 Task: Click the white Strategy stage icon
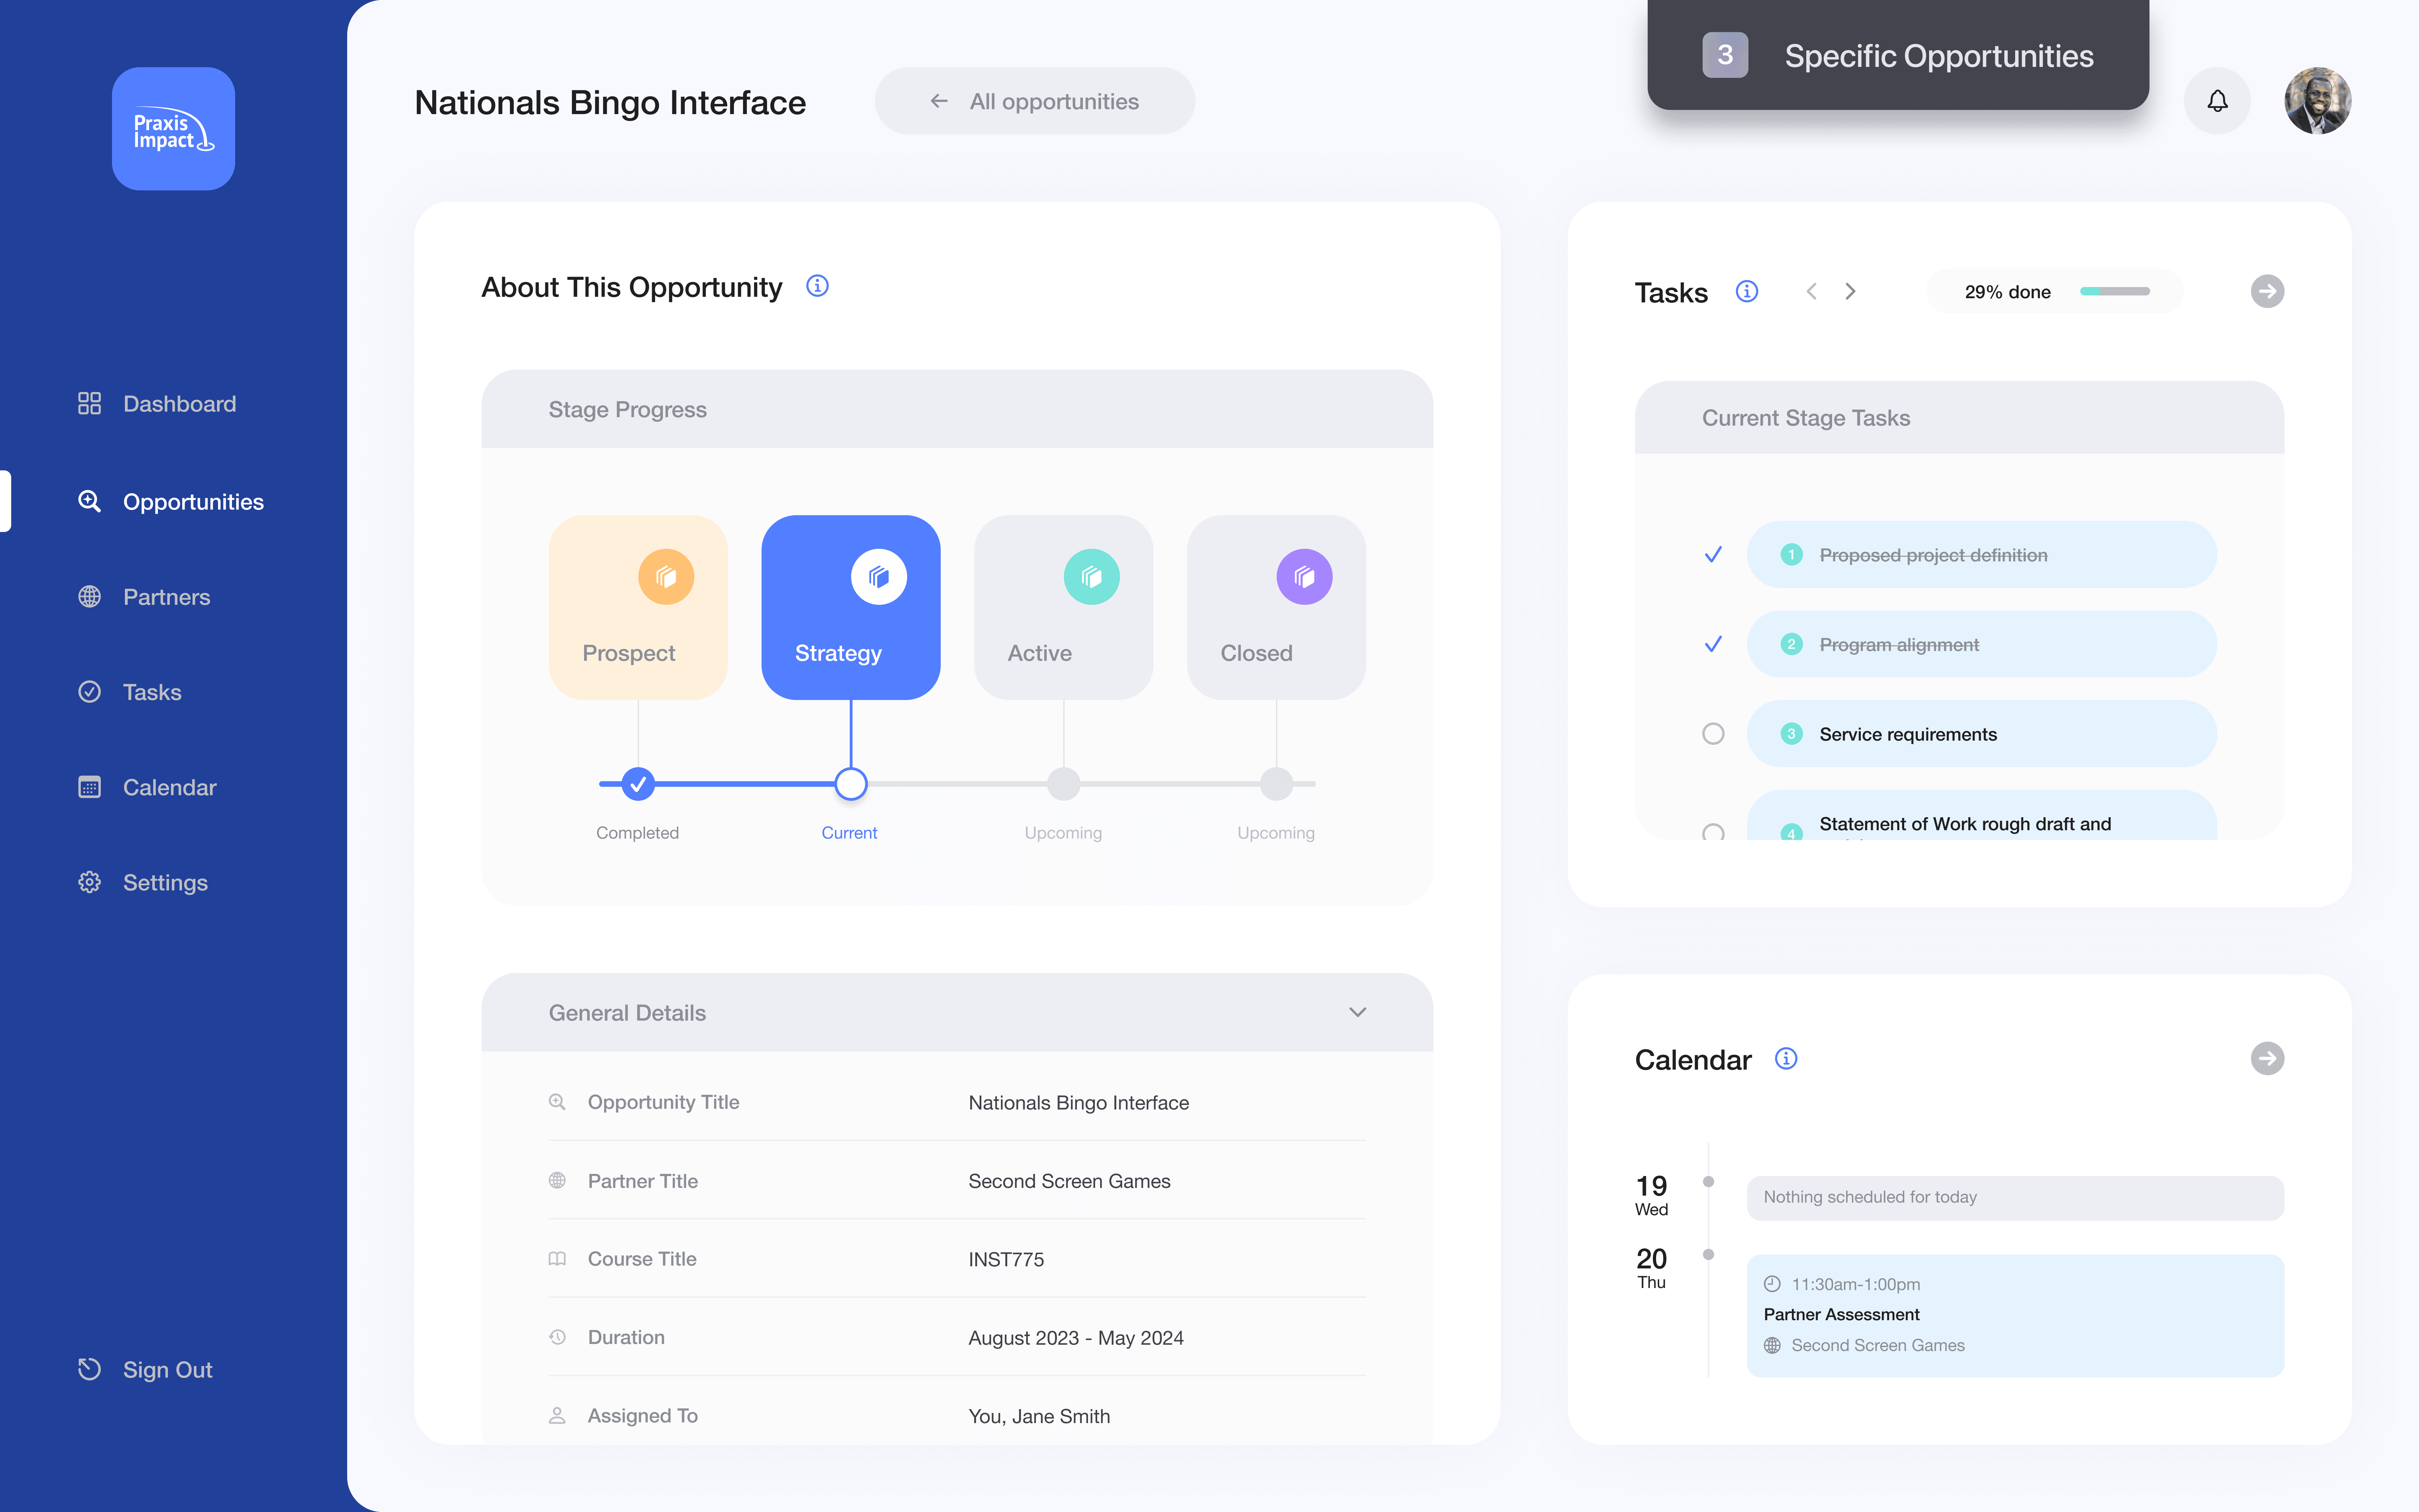click(x=879, y=577)
